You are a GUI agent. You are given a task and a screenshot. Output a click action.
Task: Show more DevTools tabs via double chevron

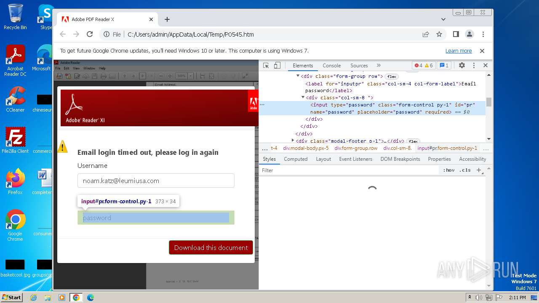[x=379, y=65]
